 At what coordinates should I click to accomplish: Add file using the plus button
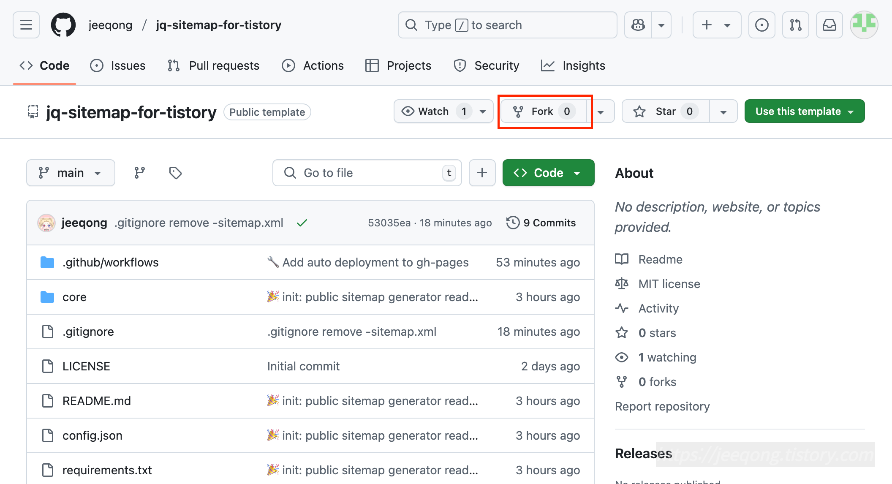coord(482,173)
